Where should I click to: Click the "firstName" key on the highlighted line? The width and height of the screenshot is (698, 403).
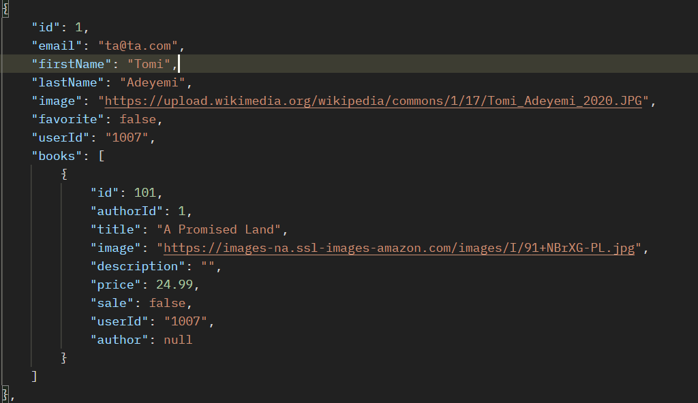coord(71,64)
